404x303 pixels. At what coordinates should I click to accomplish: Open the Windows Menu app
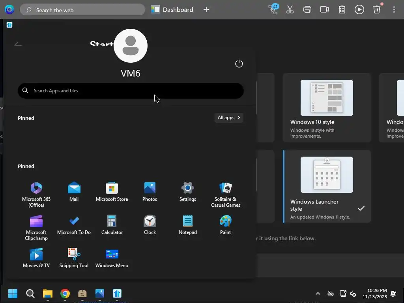(x=112, y=258)
